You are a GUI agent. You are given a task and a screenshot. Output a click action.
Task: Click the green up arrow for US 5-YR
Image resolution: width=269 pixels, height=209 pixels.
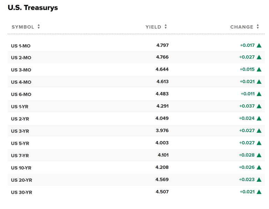click(x=259, y=143)
